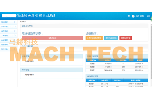Expand 物料字典 menu chevron
Image resolution: width=152 pixels, height=99 pixels.
tap(15, 49)
